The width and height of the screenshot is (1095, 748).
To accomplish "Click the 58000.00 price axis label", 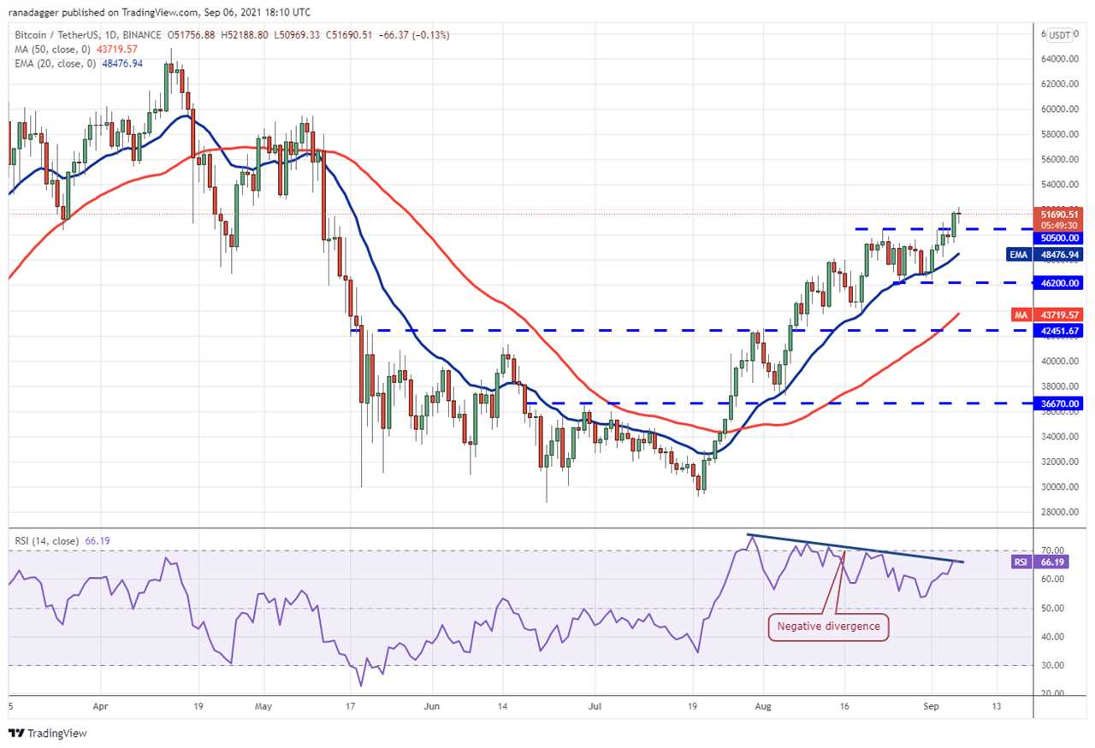I will pyautogui.click(x=1059, y=134).
